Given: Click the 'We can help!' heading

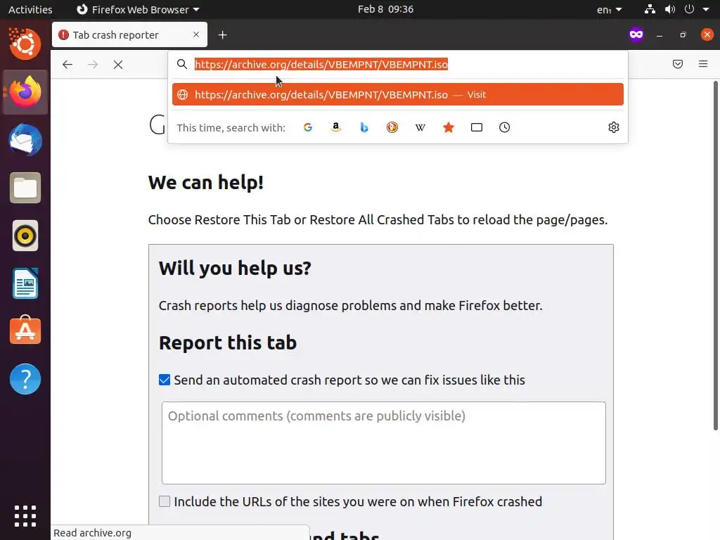Looking at the screenshot, I should 206,182.
